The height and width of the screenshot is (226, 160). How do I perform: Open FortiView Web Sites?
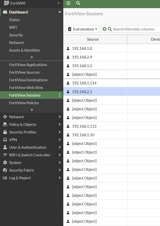(26, 87)
